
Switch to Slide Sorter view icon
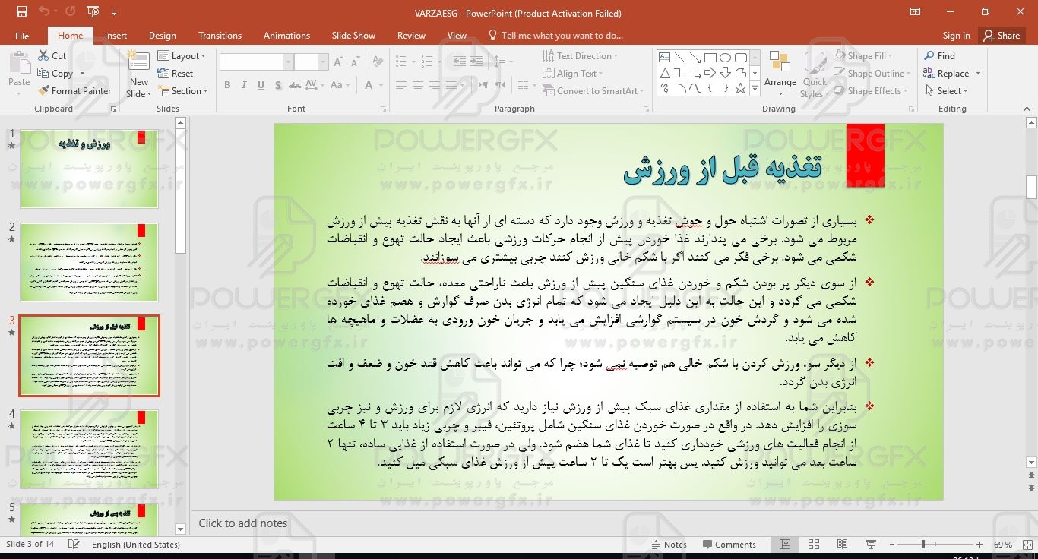point(814,545)
